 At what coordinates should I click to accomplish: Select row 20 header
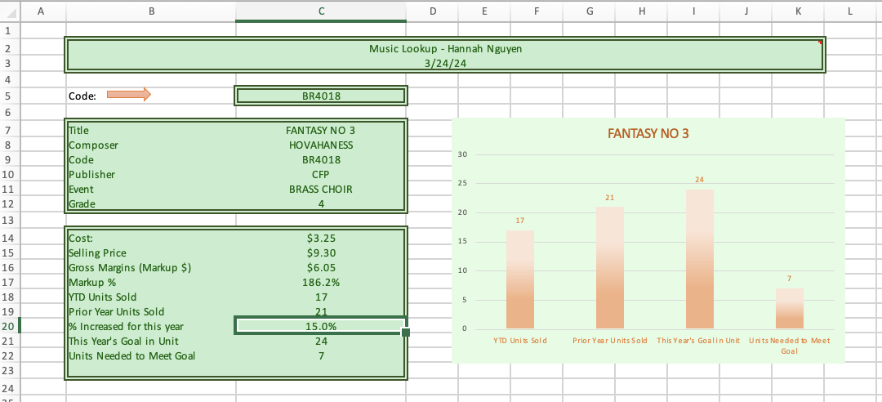(9, 326)
